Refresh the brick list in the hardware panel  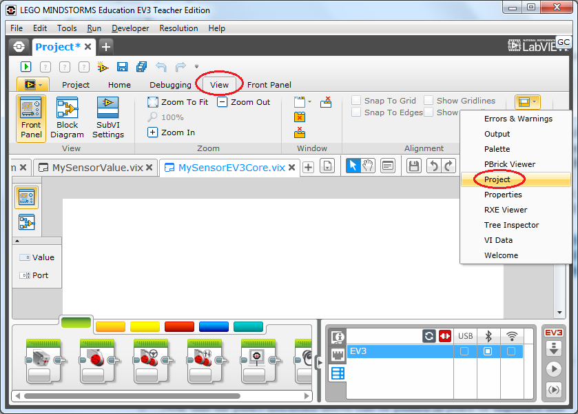point(429,336)
